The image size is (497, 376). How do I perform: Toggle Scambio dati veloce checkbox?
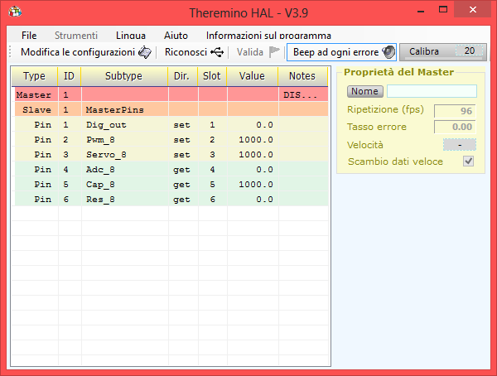(x=468, y=161)
